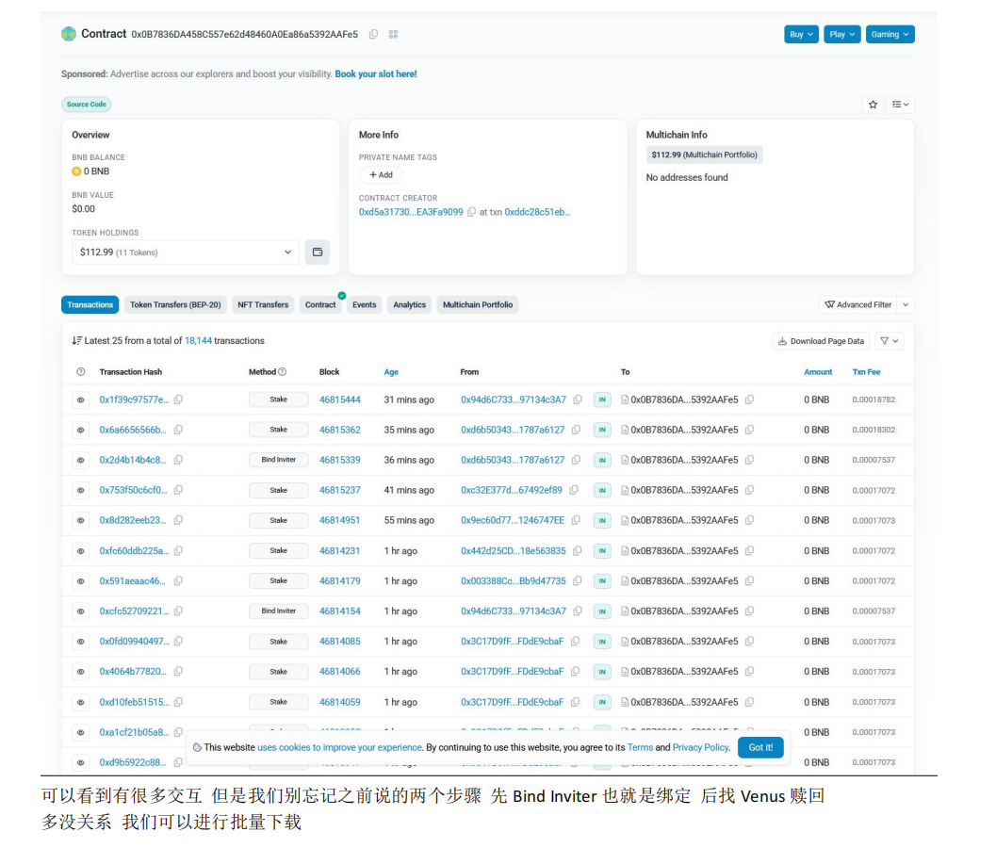The image size is (996, 848).
Task: Open the token holdings wallet icon
Action: click(318, 253)
